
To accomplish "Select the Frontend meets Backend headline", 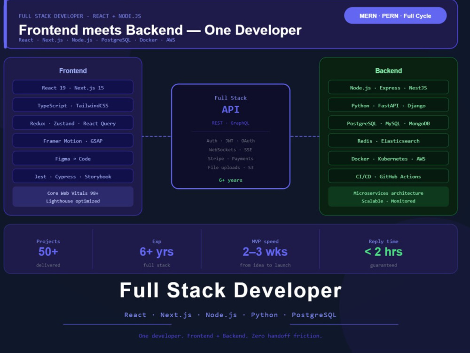I will (160, 30).
